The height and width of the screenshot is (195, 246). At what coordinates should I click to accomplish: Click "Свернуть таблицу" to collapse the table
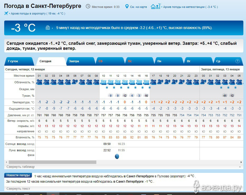pyautogui.click(x=21, y=167)
